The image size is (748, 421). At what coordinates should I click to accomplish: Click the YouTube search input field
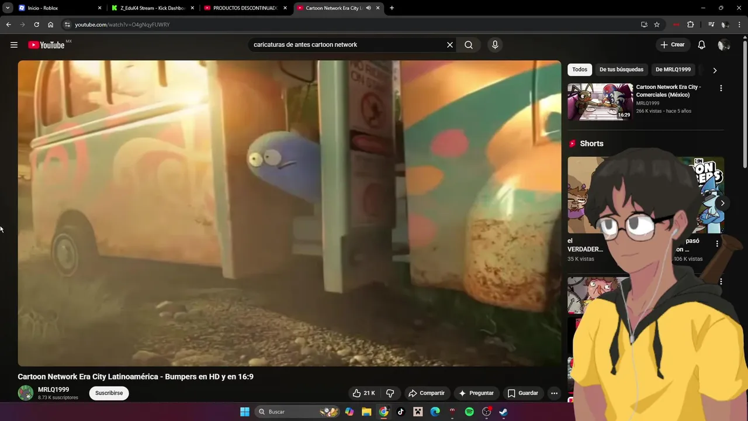click(x=348, y=45)
